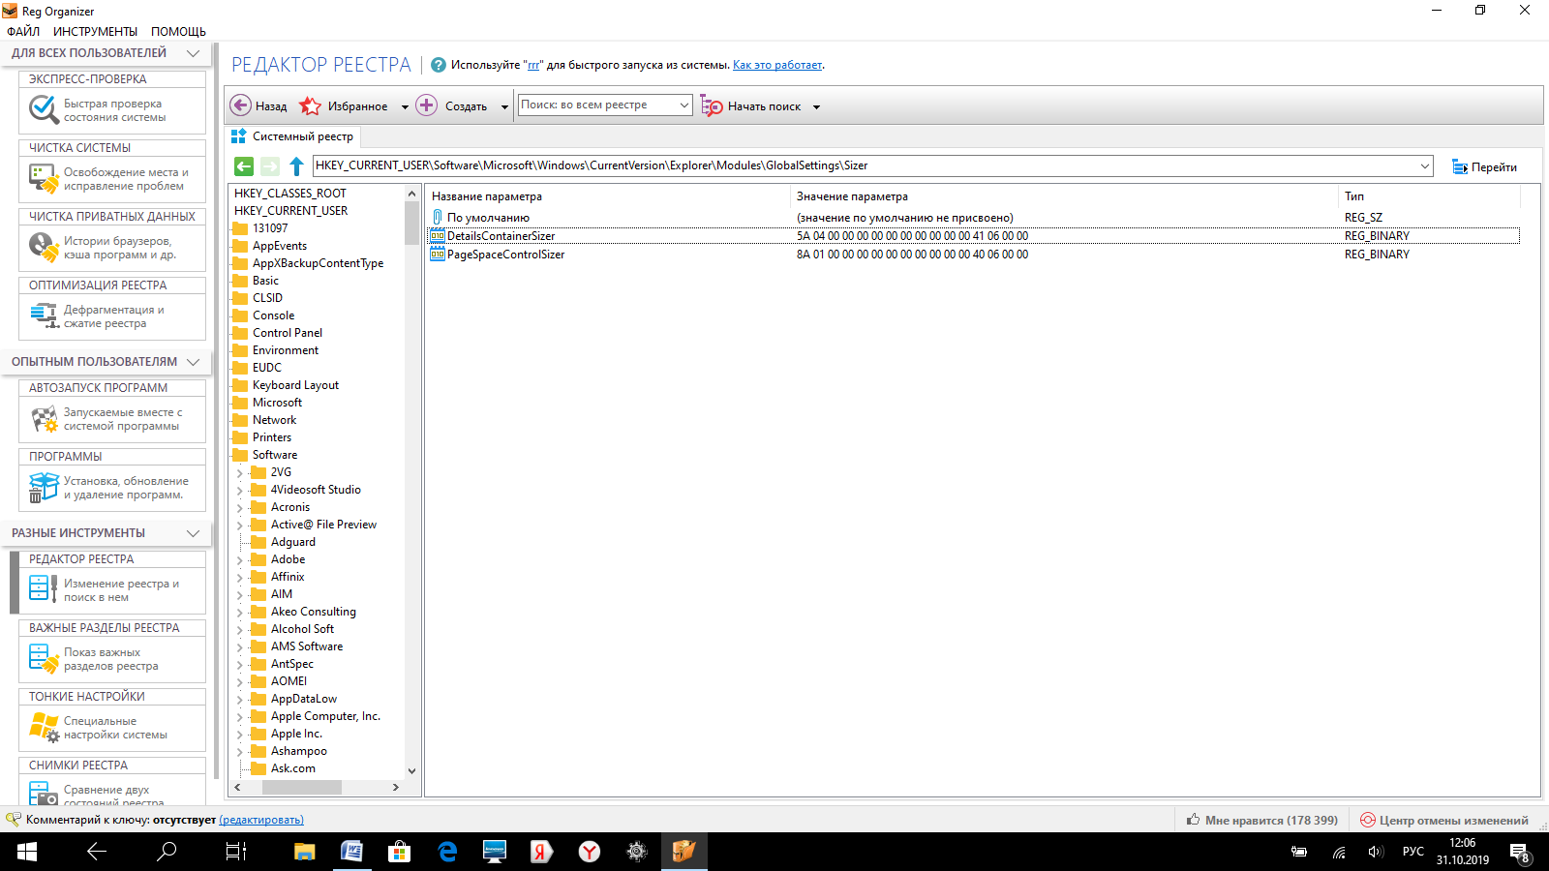Click green navigate-back arrow near address bar

pyautogui.click(x=244, y=166)
